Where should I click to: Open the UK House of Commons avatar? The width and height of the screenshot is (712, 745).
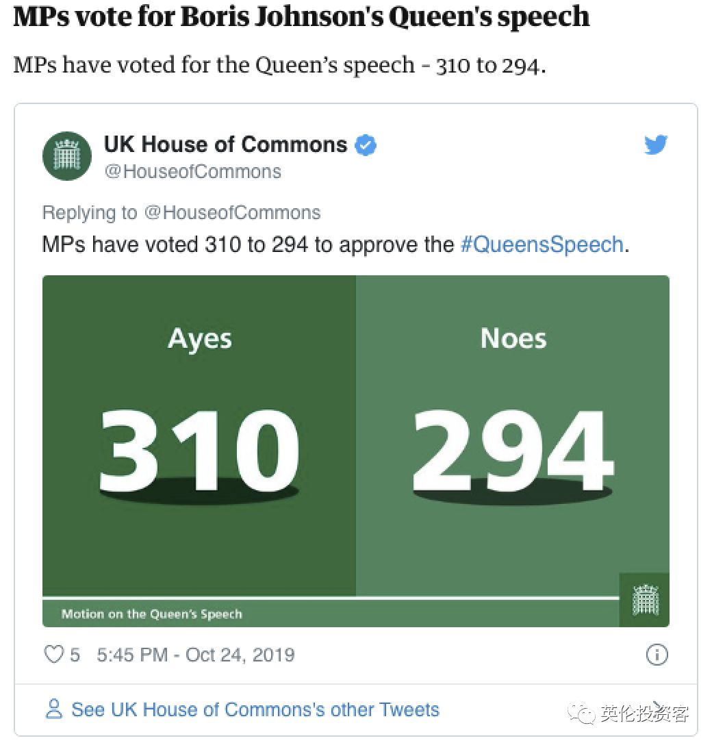67,156
